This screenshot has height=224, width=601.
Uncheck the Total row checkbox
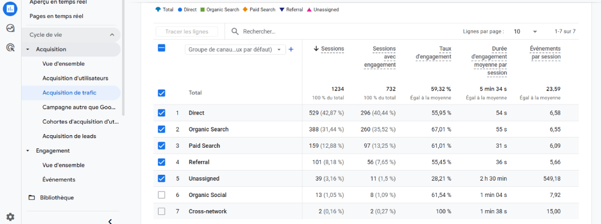pos(162,93)
